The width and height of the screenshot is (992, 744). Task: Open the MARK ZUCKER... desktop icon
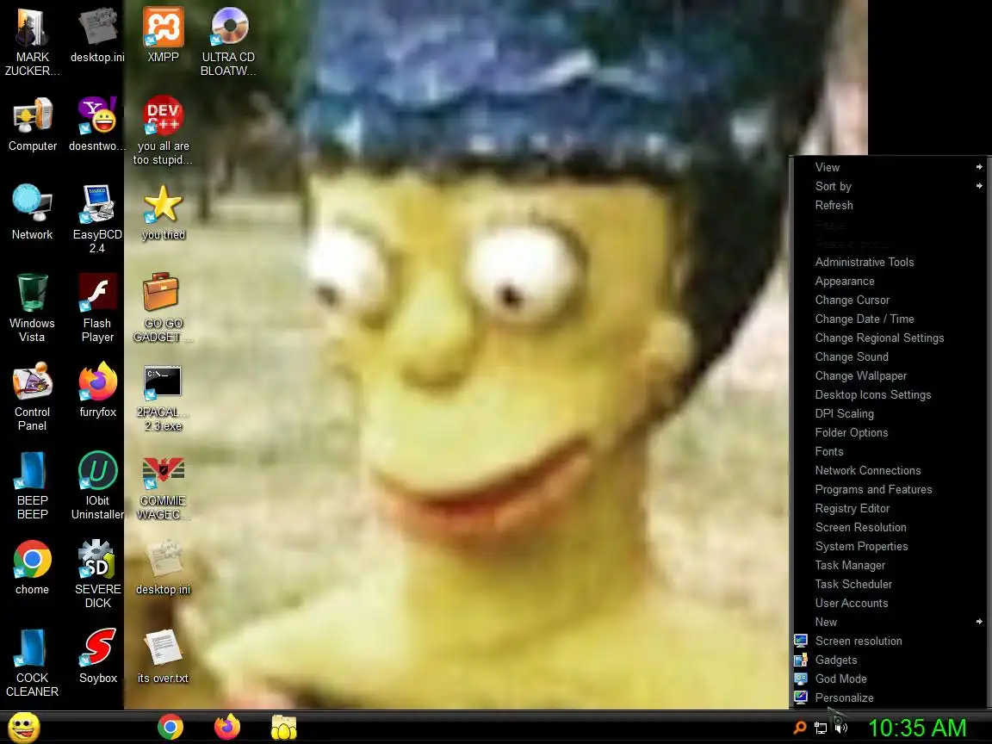pyautogui.click(x=32, y=41)
